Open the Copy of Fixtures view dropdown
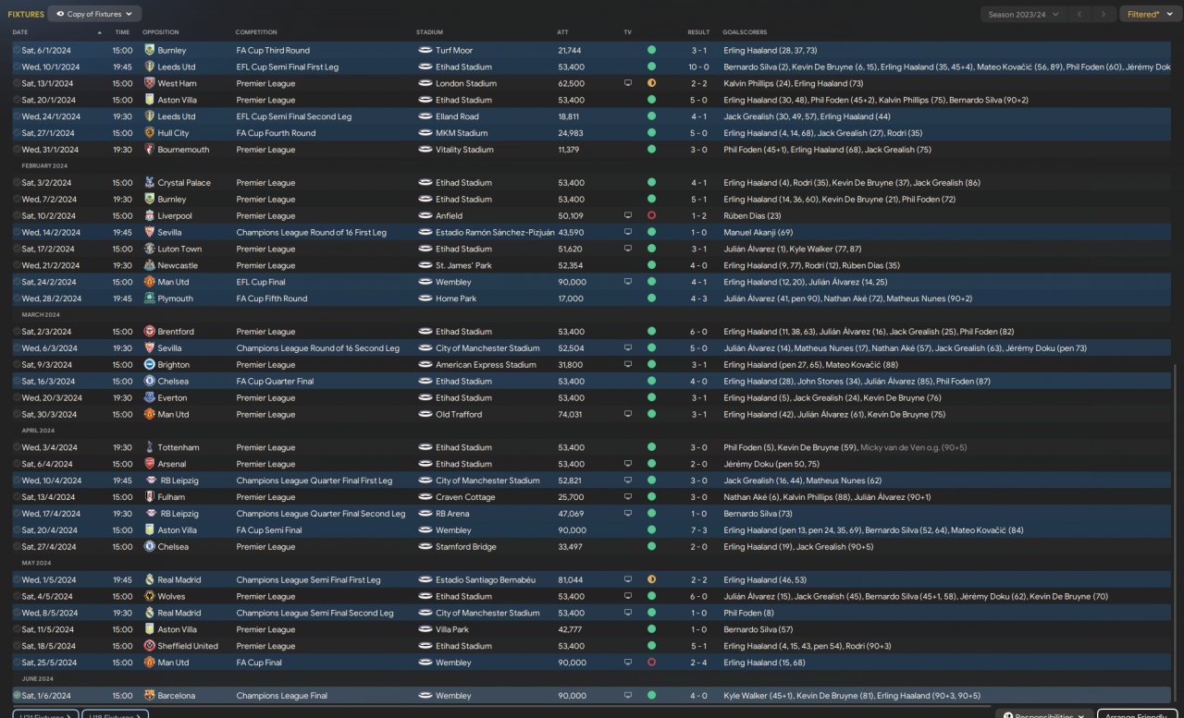This screenshot has width=1184, height=718. tap(94, 14)
